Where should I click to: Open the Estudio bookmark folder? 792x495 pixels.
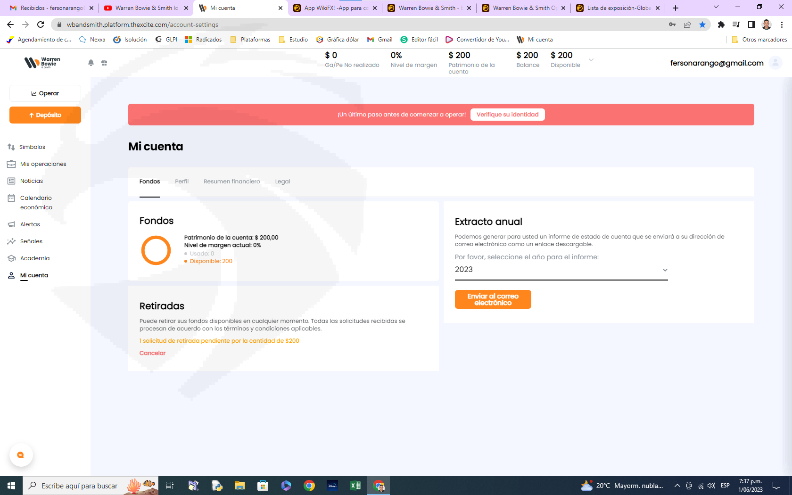point(293,40)
